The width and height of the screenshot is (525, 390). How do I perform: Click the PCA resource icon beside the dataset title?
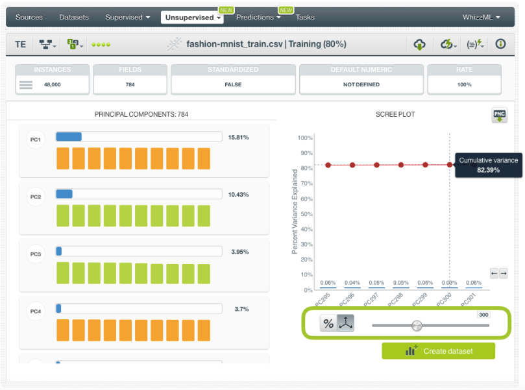[x=174, y=44]
